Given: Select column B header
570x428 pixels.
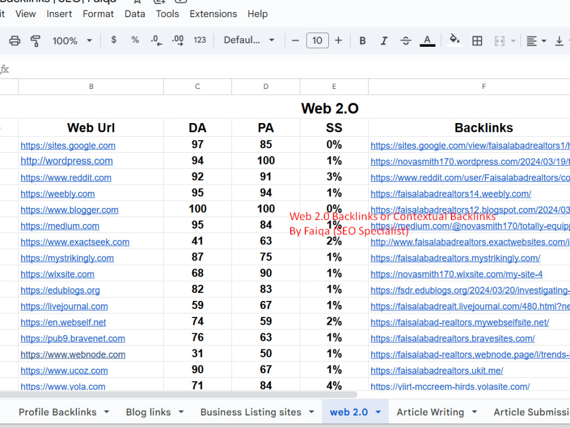Looking at the screenshot, I should coord(91,87).
